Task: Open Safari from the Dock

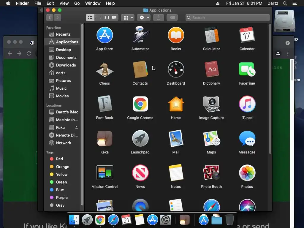Action: click(113, 220)
